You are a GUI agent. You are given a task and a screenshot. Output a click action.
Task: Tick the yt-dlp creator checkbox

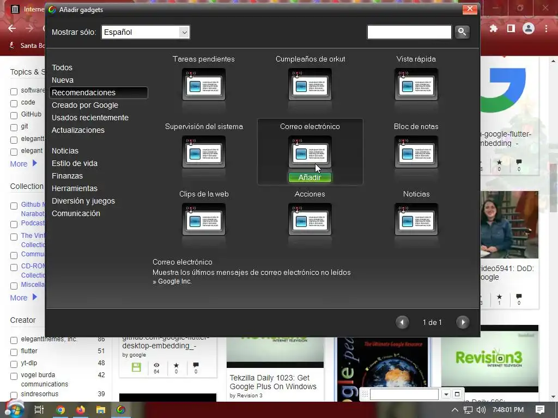point(14,364)
